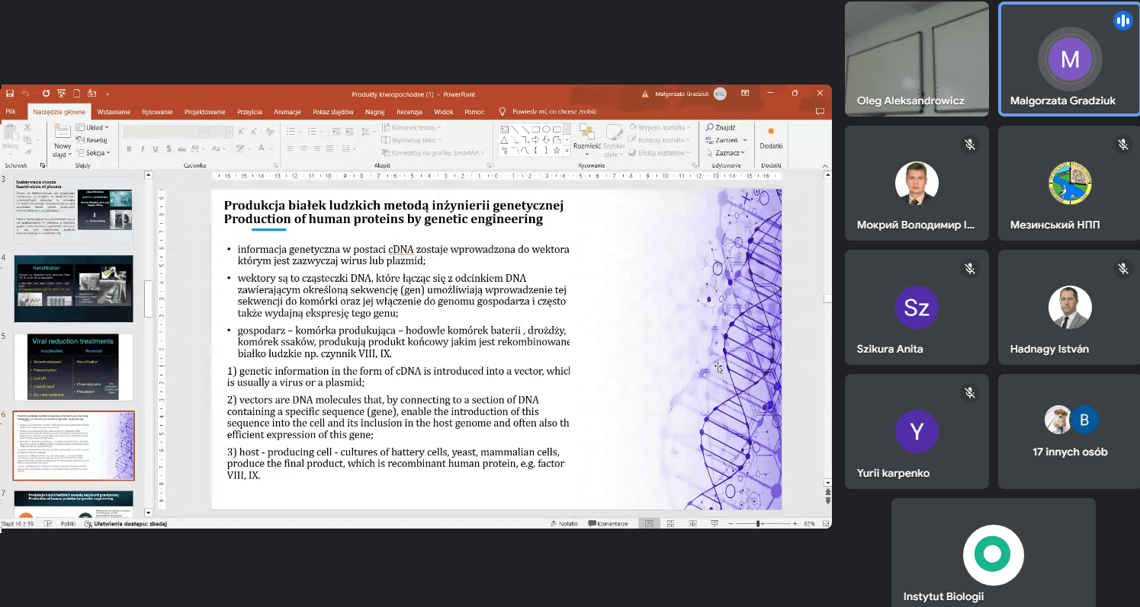Click zoom in plus button
Screen dimensions: 1140x607
point(795,523)
